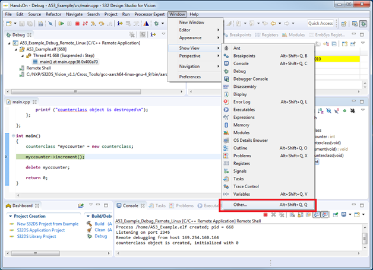Screen dimensions: 373x270
Task: Click the Ant view icon
Action: [226, 48]
